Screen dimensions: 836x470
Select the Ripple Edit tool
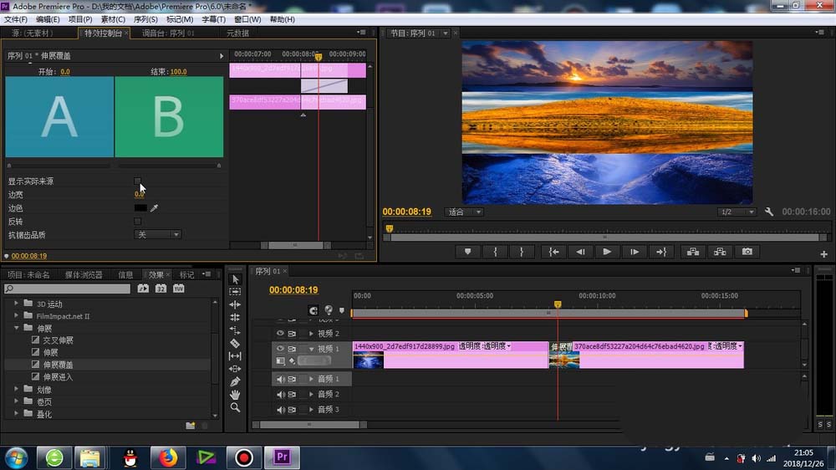point(235,304)
